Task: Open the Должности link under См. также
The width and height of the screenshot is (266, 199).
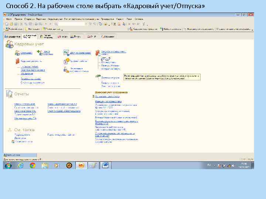Action: [x=20, y=138]
